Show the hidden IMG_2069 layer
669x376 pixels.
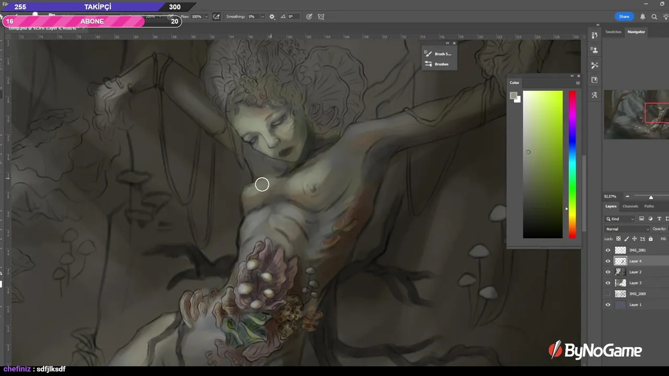click(608, 294)
